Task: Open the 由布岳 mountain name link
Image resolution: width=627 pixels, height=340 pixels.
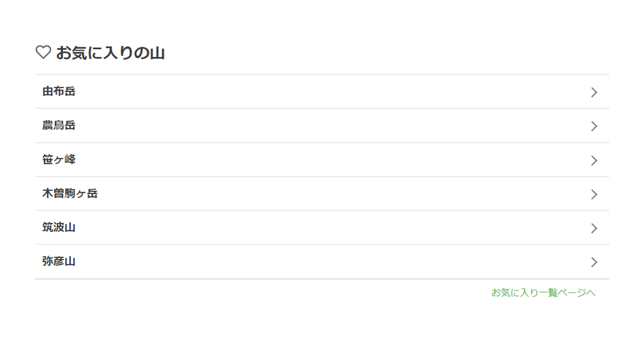Action: 59,92
